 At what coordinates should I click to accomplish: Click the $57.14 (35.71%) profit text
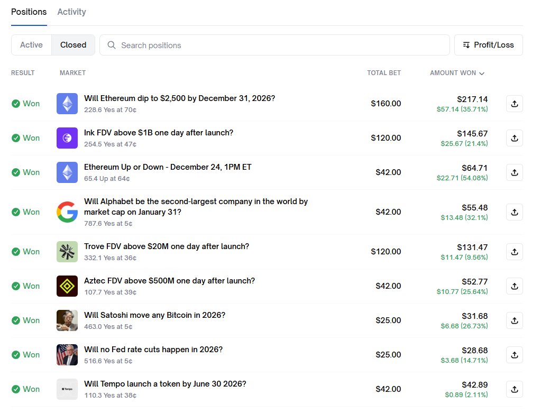(462, 109)
